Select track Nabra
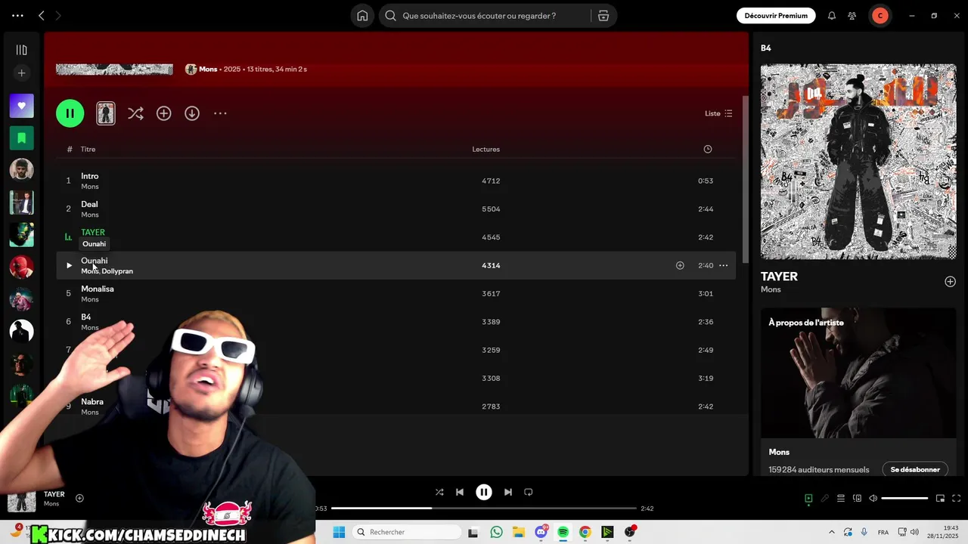Viewport: 968px width, 544px height. click(396, 406)
